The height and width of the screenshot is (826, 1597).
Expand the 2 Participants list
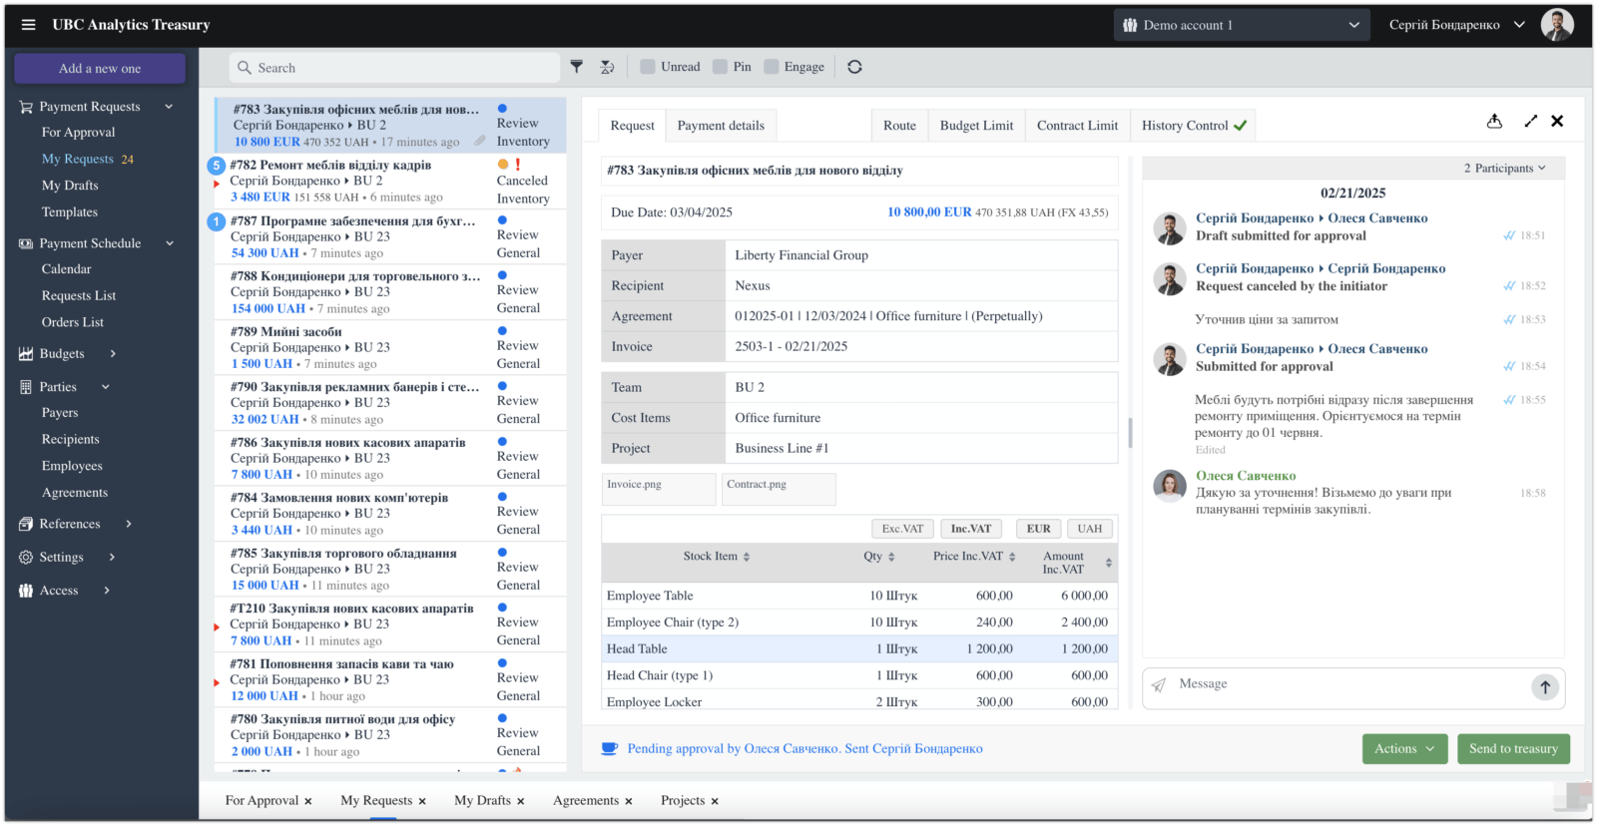[1504, 168]
